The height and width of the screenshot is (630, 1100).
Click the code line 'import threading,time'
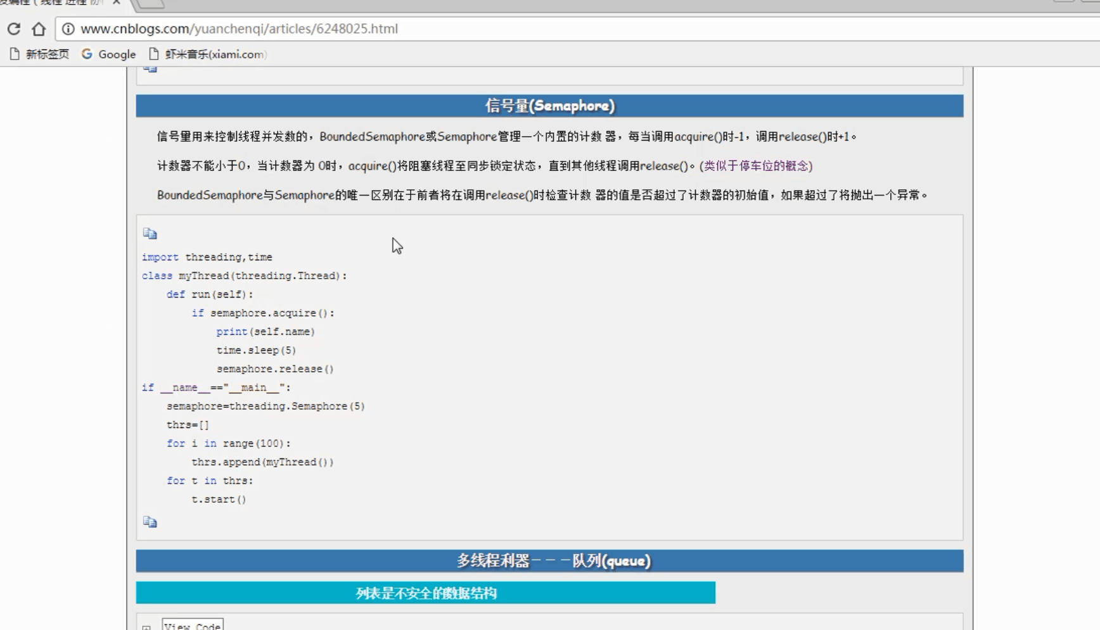207,257
